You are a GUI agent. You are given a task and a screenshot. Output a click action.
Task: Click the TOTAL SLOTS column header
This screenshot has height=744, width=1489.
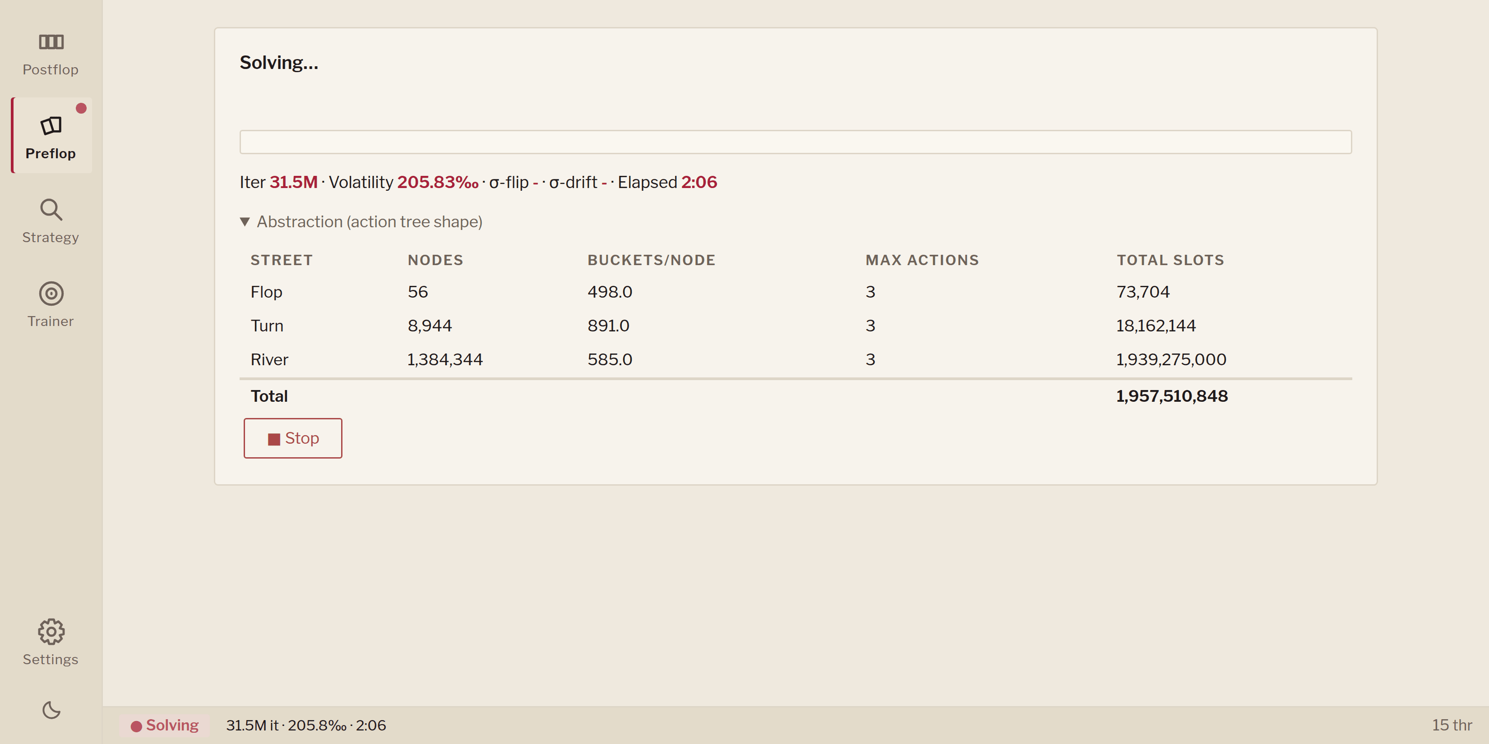1170,261
